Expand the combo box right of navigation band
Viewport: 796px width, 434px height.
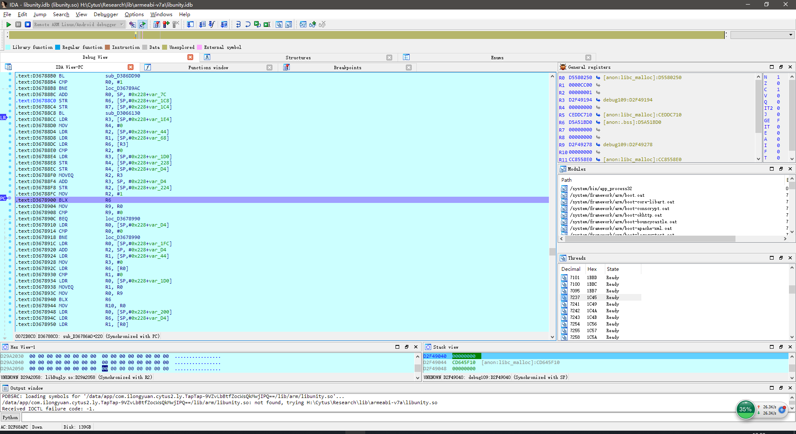(x=791, y=35)
